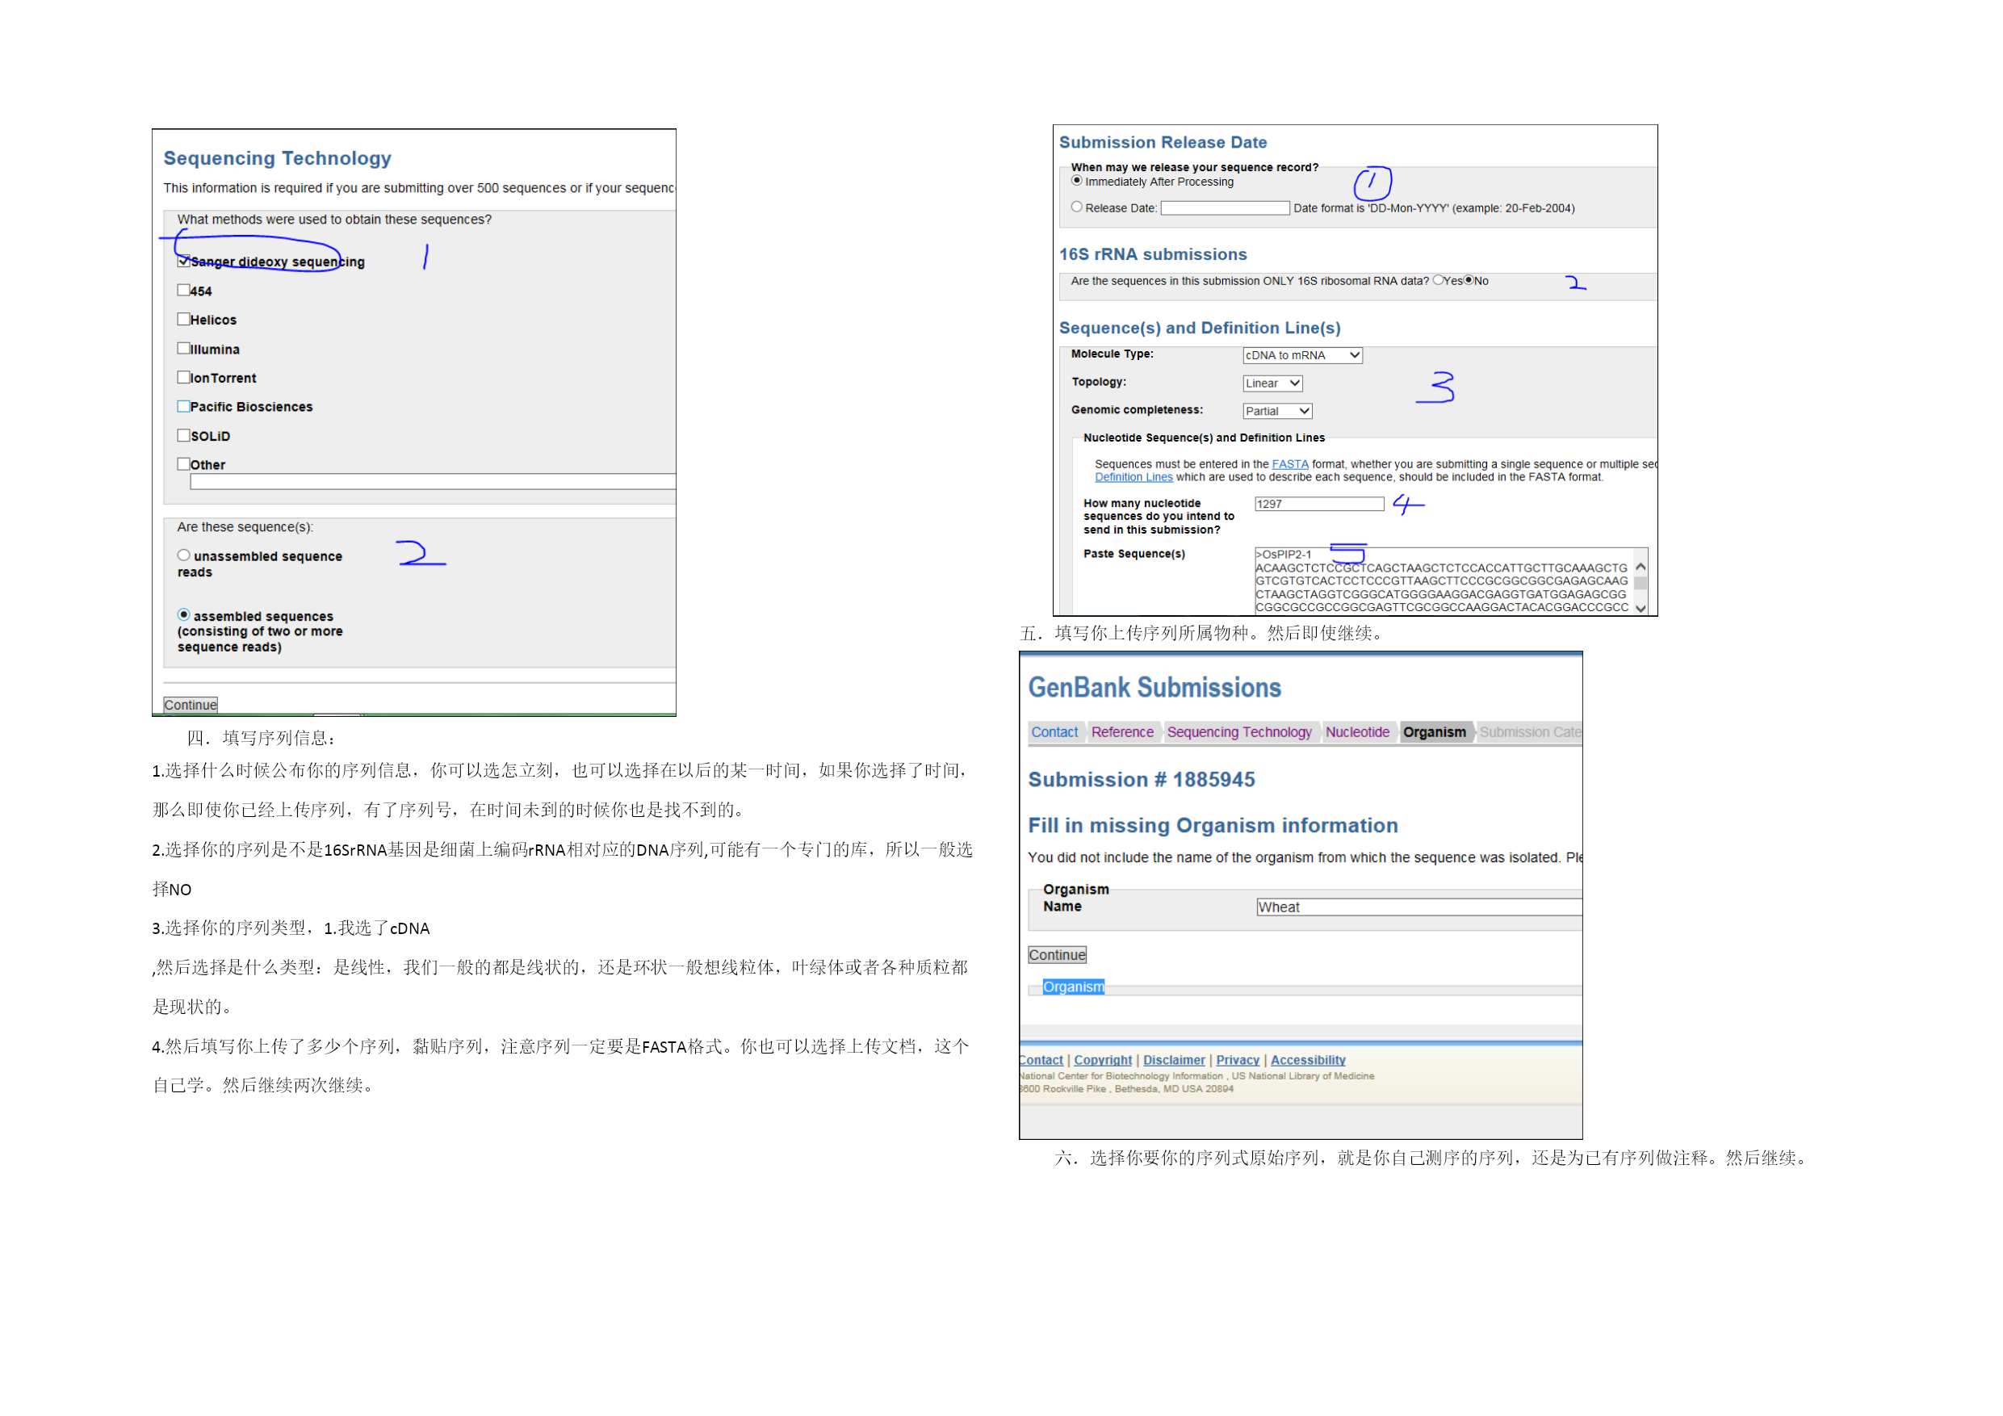This screenshot has height=1416, width=2003.
Task: Click the Submission Category tab
Action: [1529, 732]
